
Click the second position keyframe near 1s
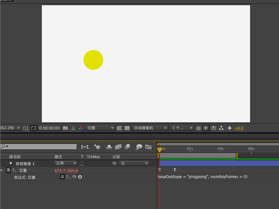coord(175,170)
